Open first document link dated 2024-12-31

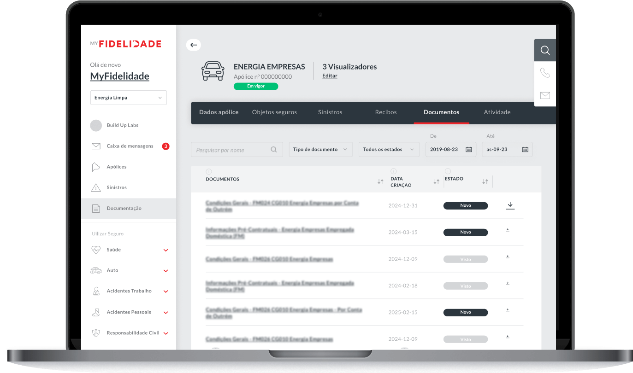282,206
